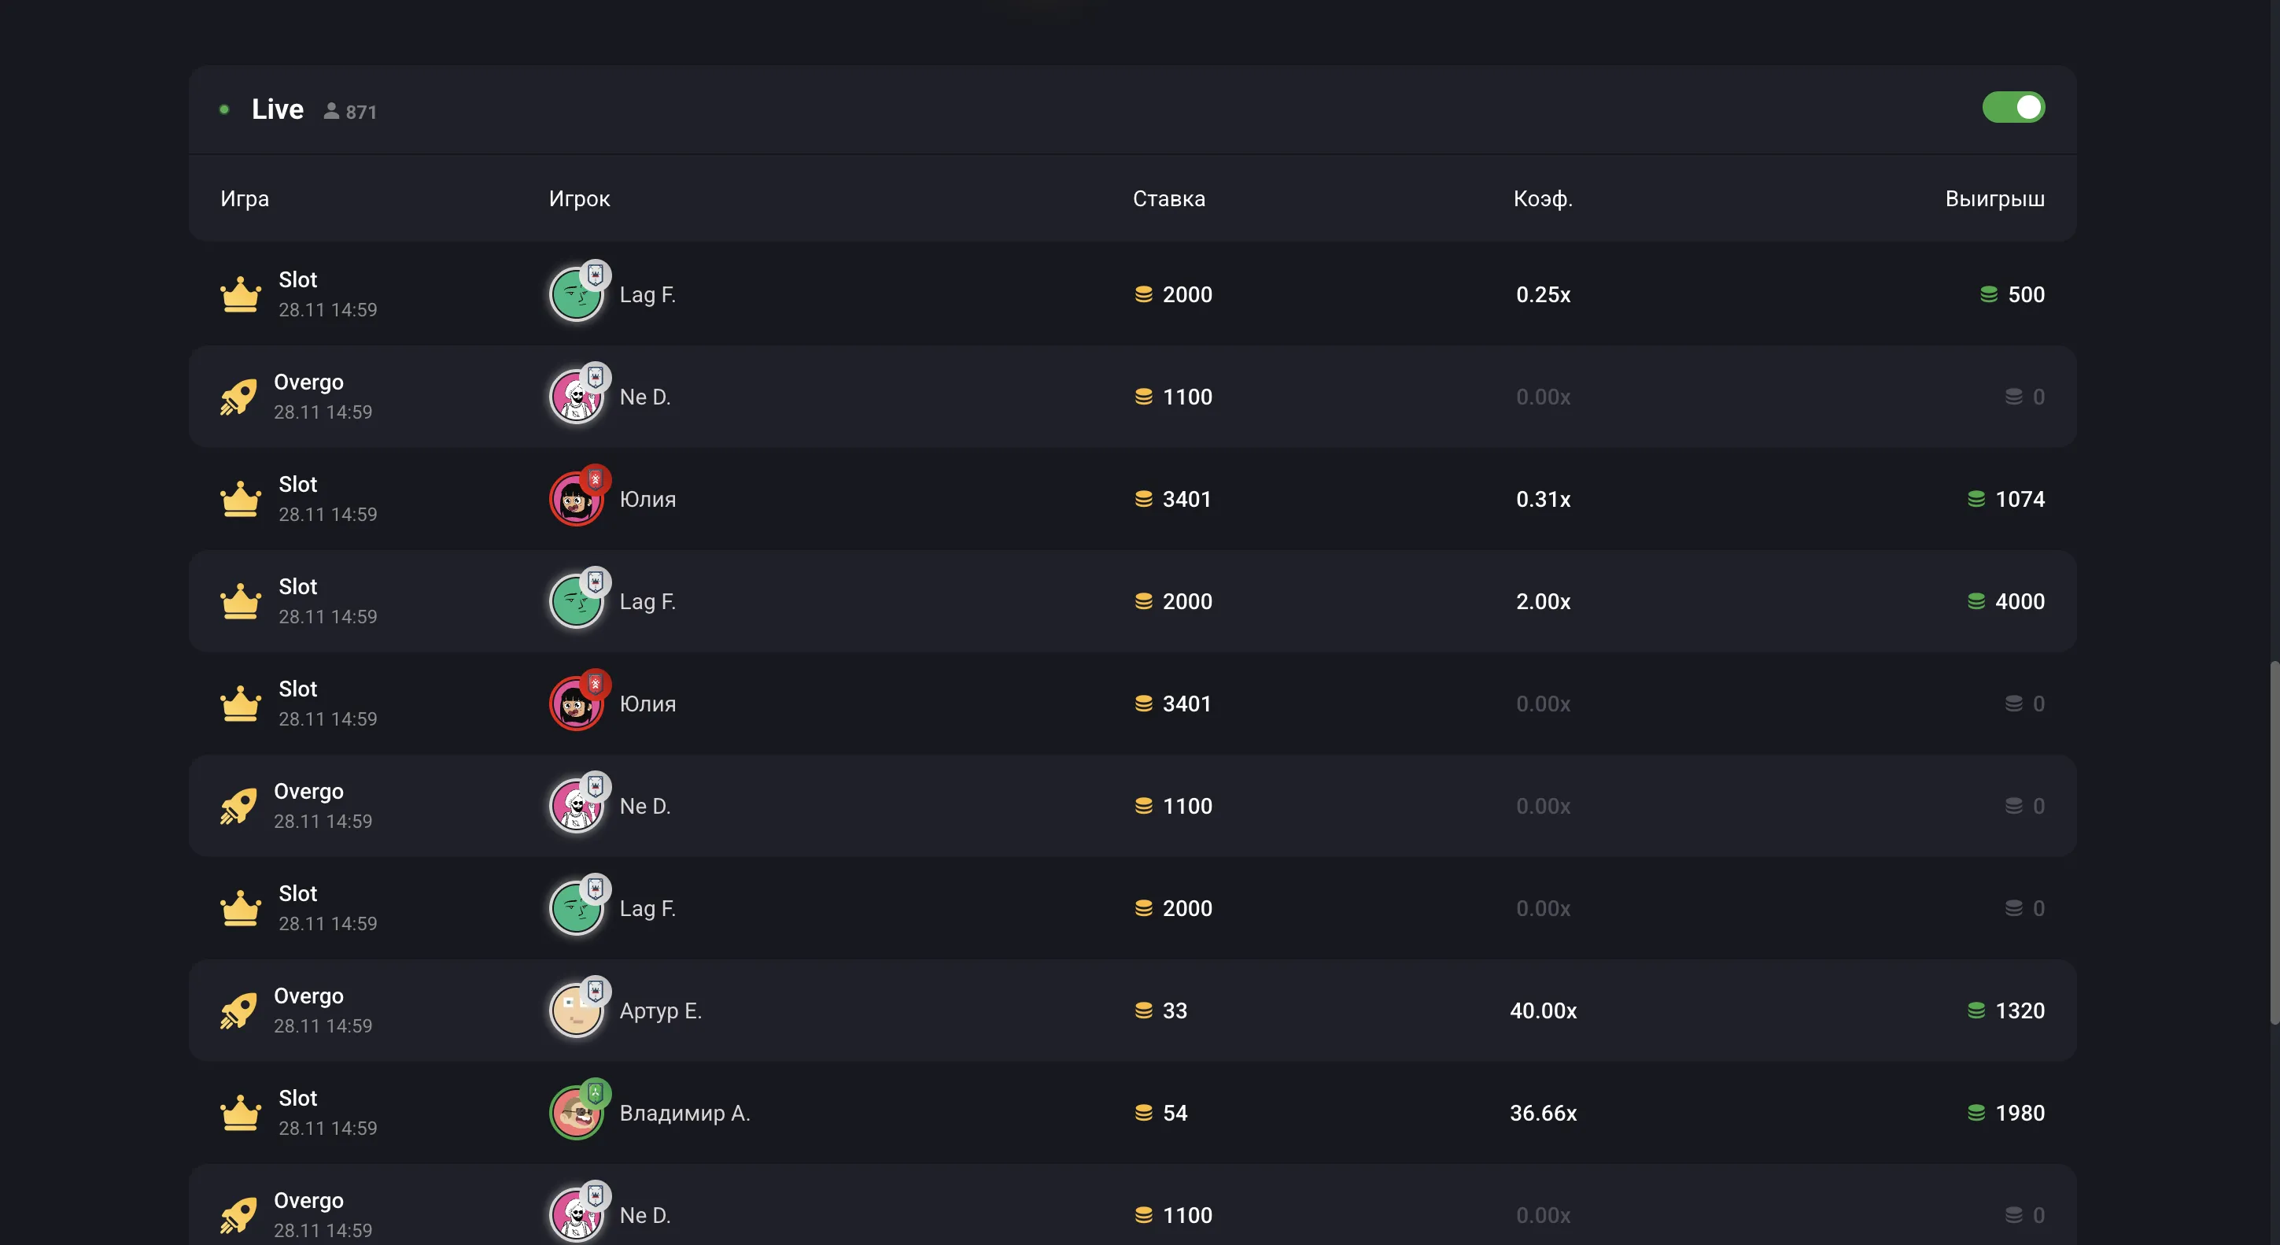Click the Lag F. avatar in the 2.00x row
2280x1245 pixels.
576,602
